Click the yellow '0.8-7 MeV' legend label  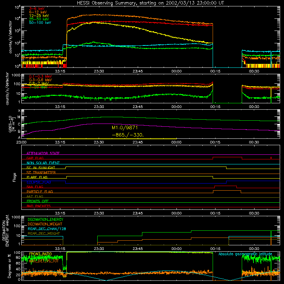[x=39, y=83]
